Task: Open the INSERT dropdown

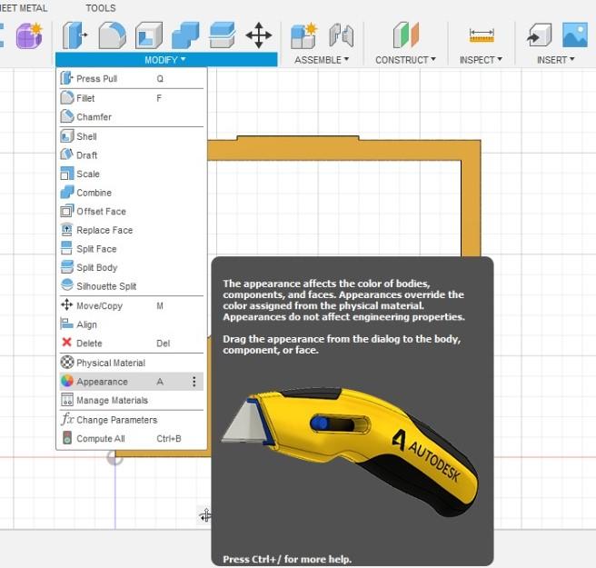Action: click(x=555, y=60)
